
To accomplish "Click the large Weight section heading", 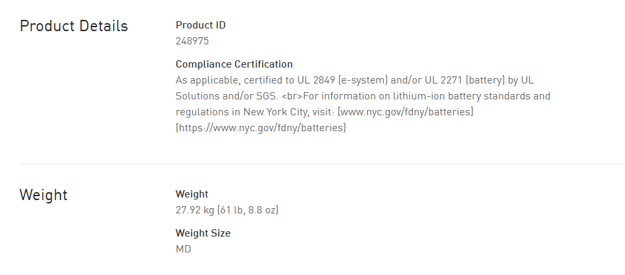I will [43, 195].
